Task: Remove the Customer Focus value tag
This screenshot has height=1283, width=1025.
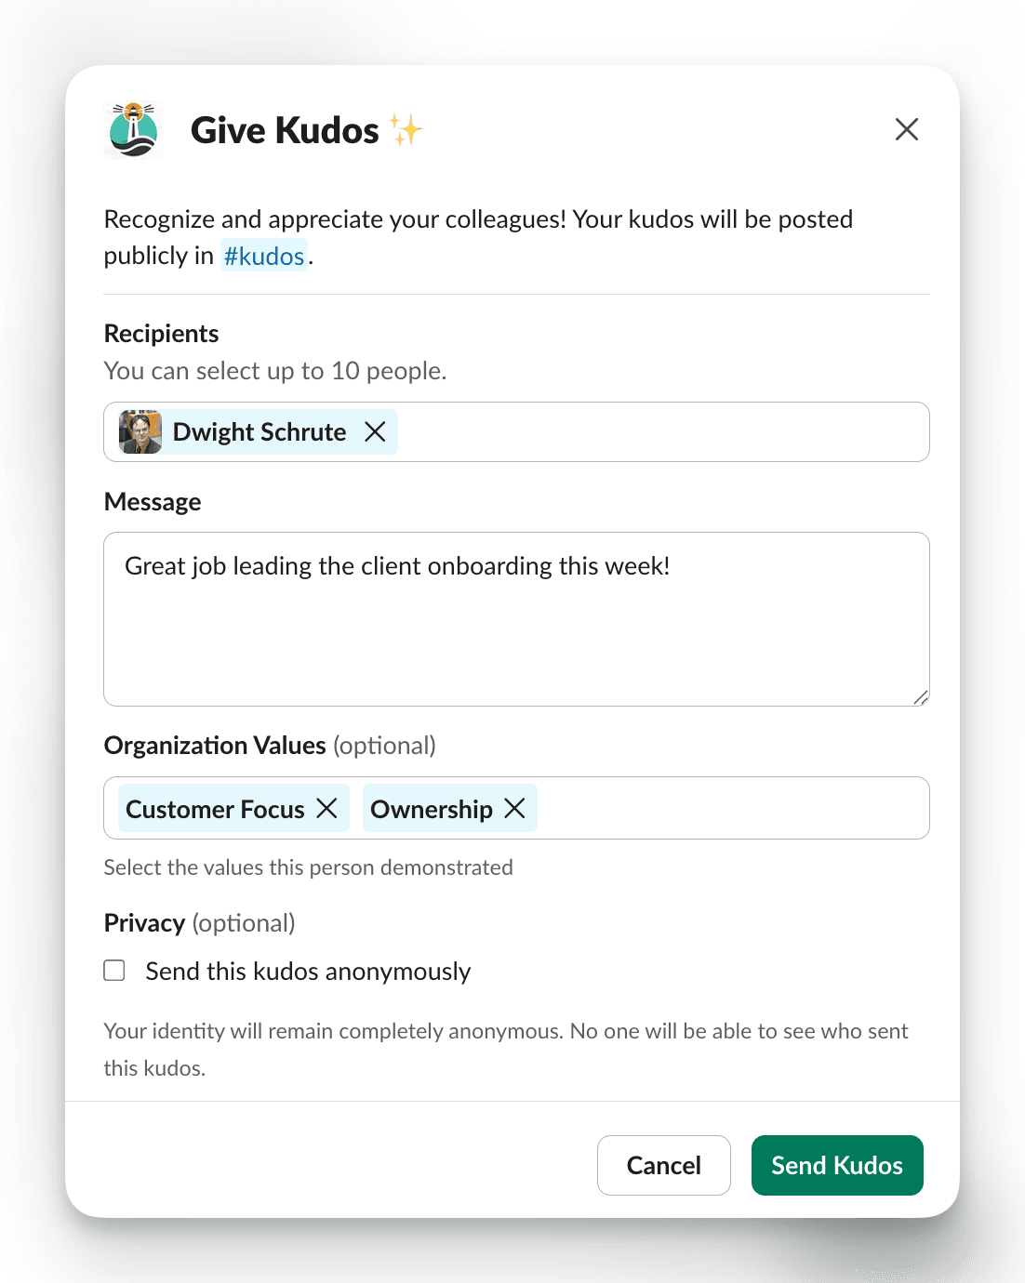Action: tap(326, 808)
